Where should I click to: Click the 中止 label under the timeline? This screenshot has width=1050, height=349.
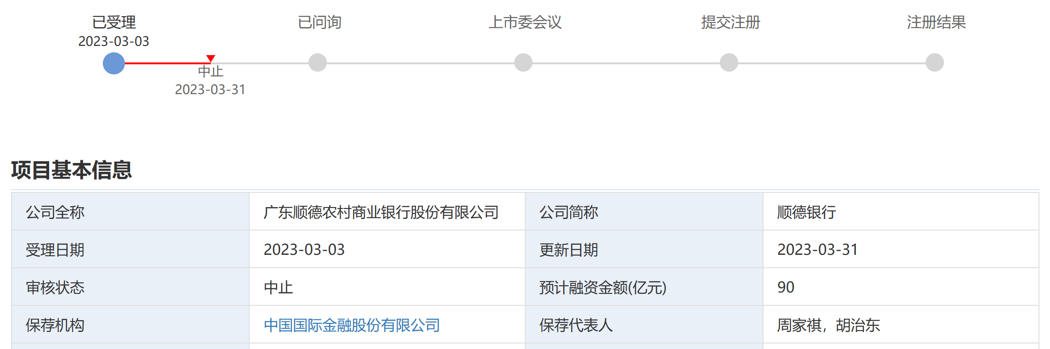[x=211, y=71]
